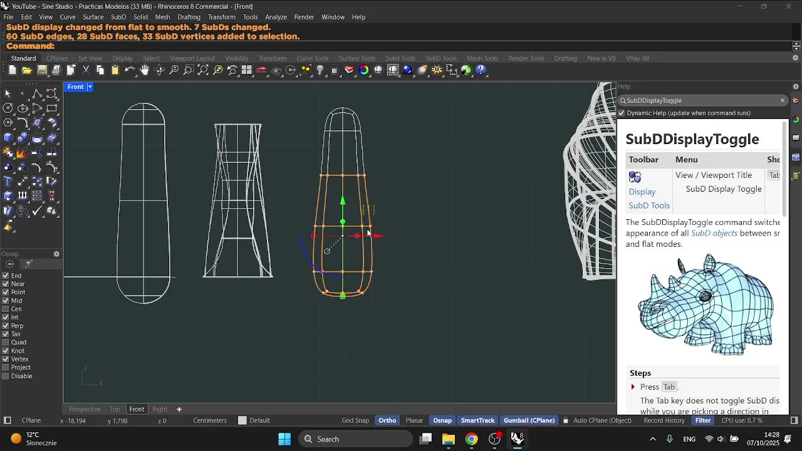
Task: Click the Default layer color swatch
Action: tap(242, 420)
